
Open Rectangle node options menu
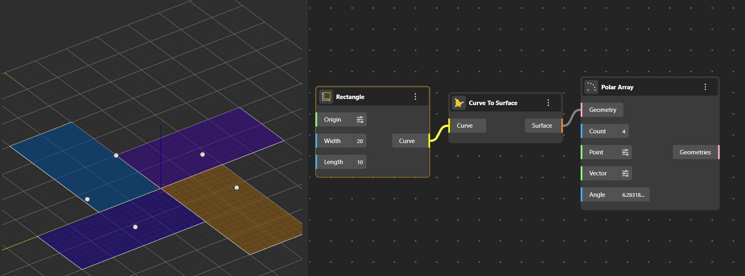(x=415, y=97)
